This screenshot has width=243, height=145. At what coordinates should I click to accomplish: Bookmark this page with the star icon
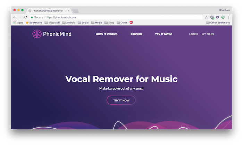click(206, 17)
